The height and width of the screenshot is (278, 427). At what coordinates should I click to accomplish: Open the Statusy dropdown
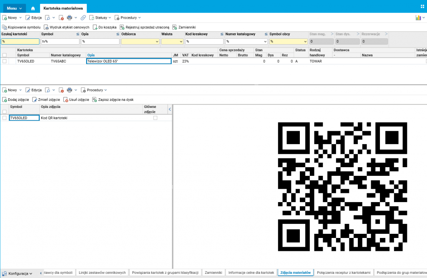100,18
